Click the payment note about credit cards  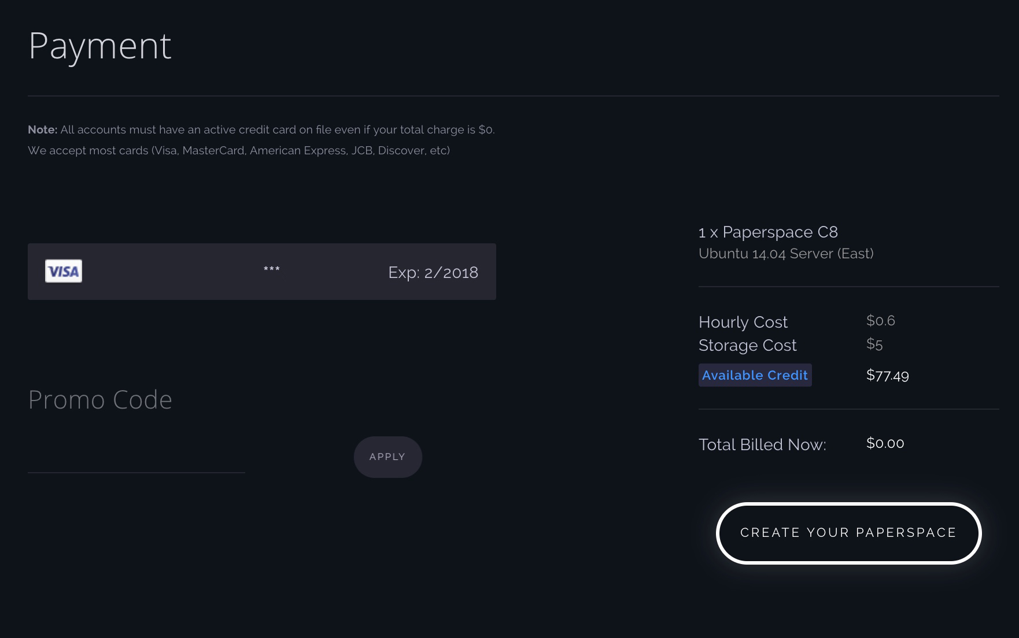tap(261, 140)
